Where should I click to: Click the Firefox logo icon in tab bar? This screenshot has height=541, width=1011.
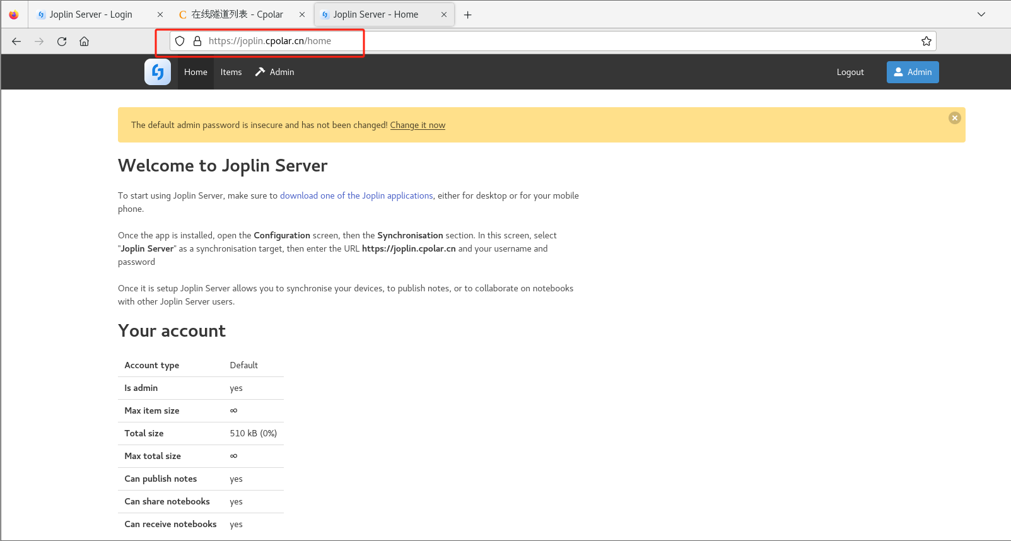(14, 15)
